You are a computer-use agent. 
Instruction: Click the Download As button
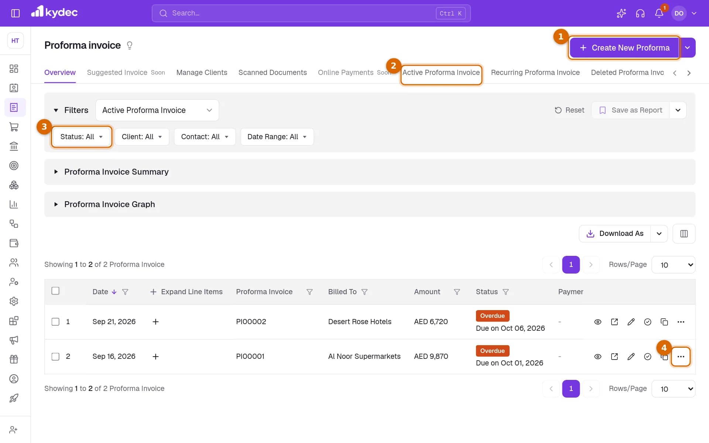pyautogui.click(x=615, y=234)
